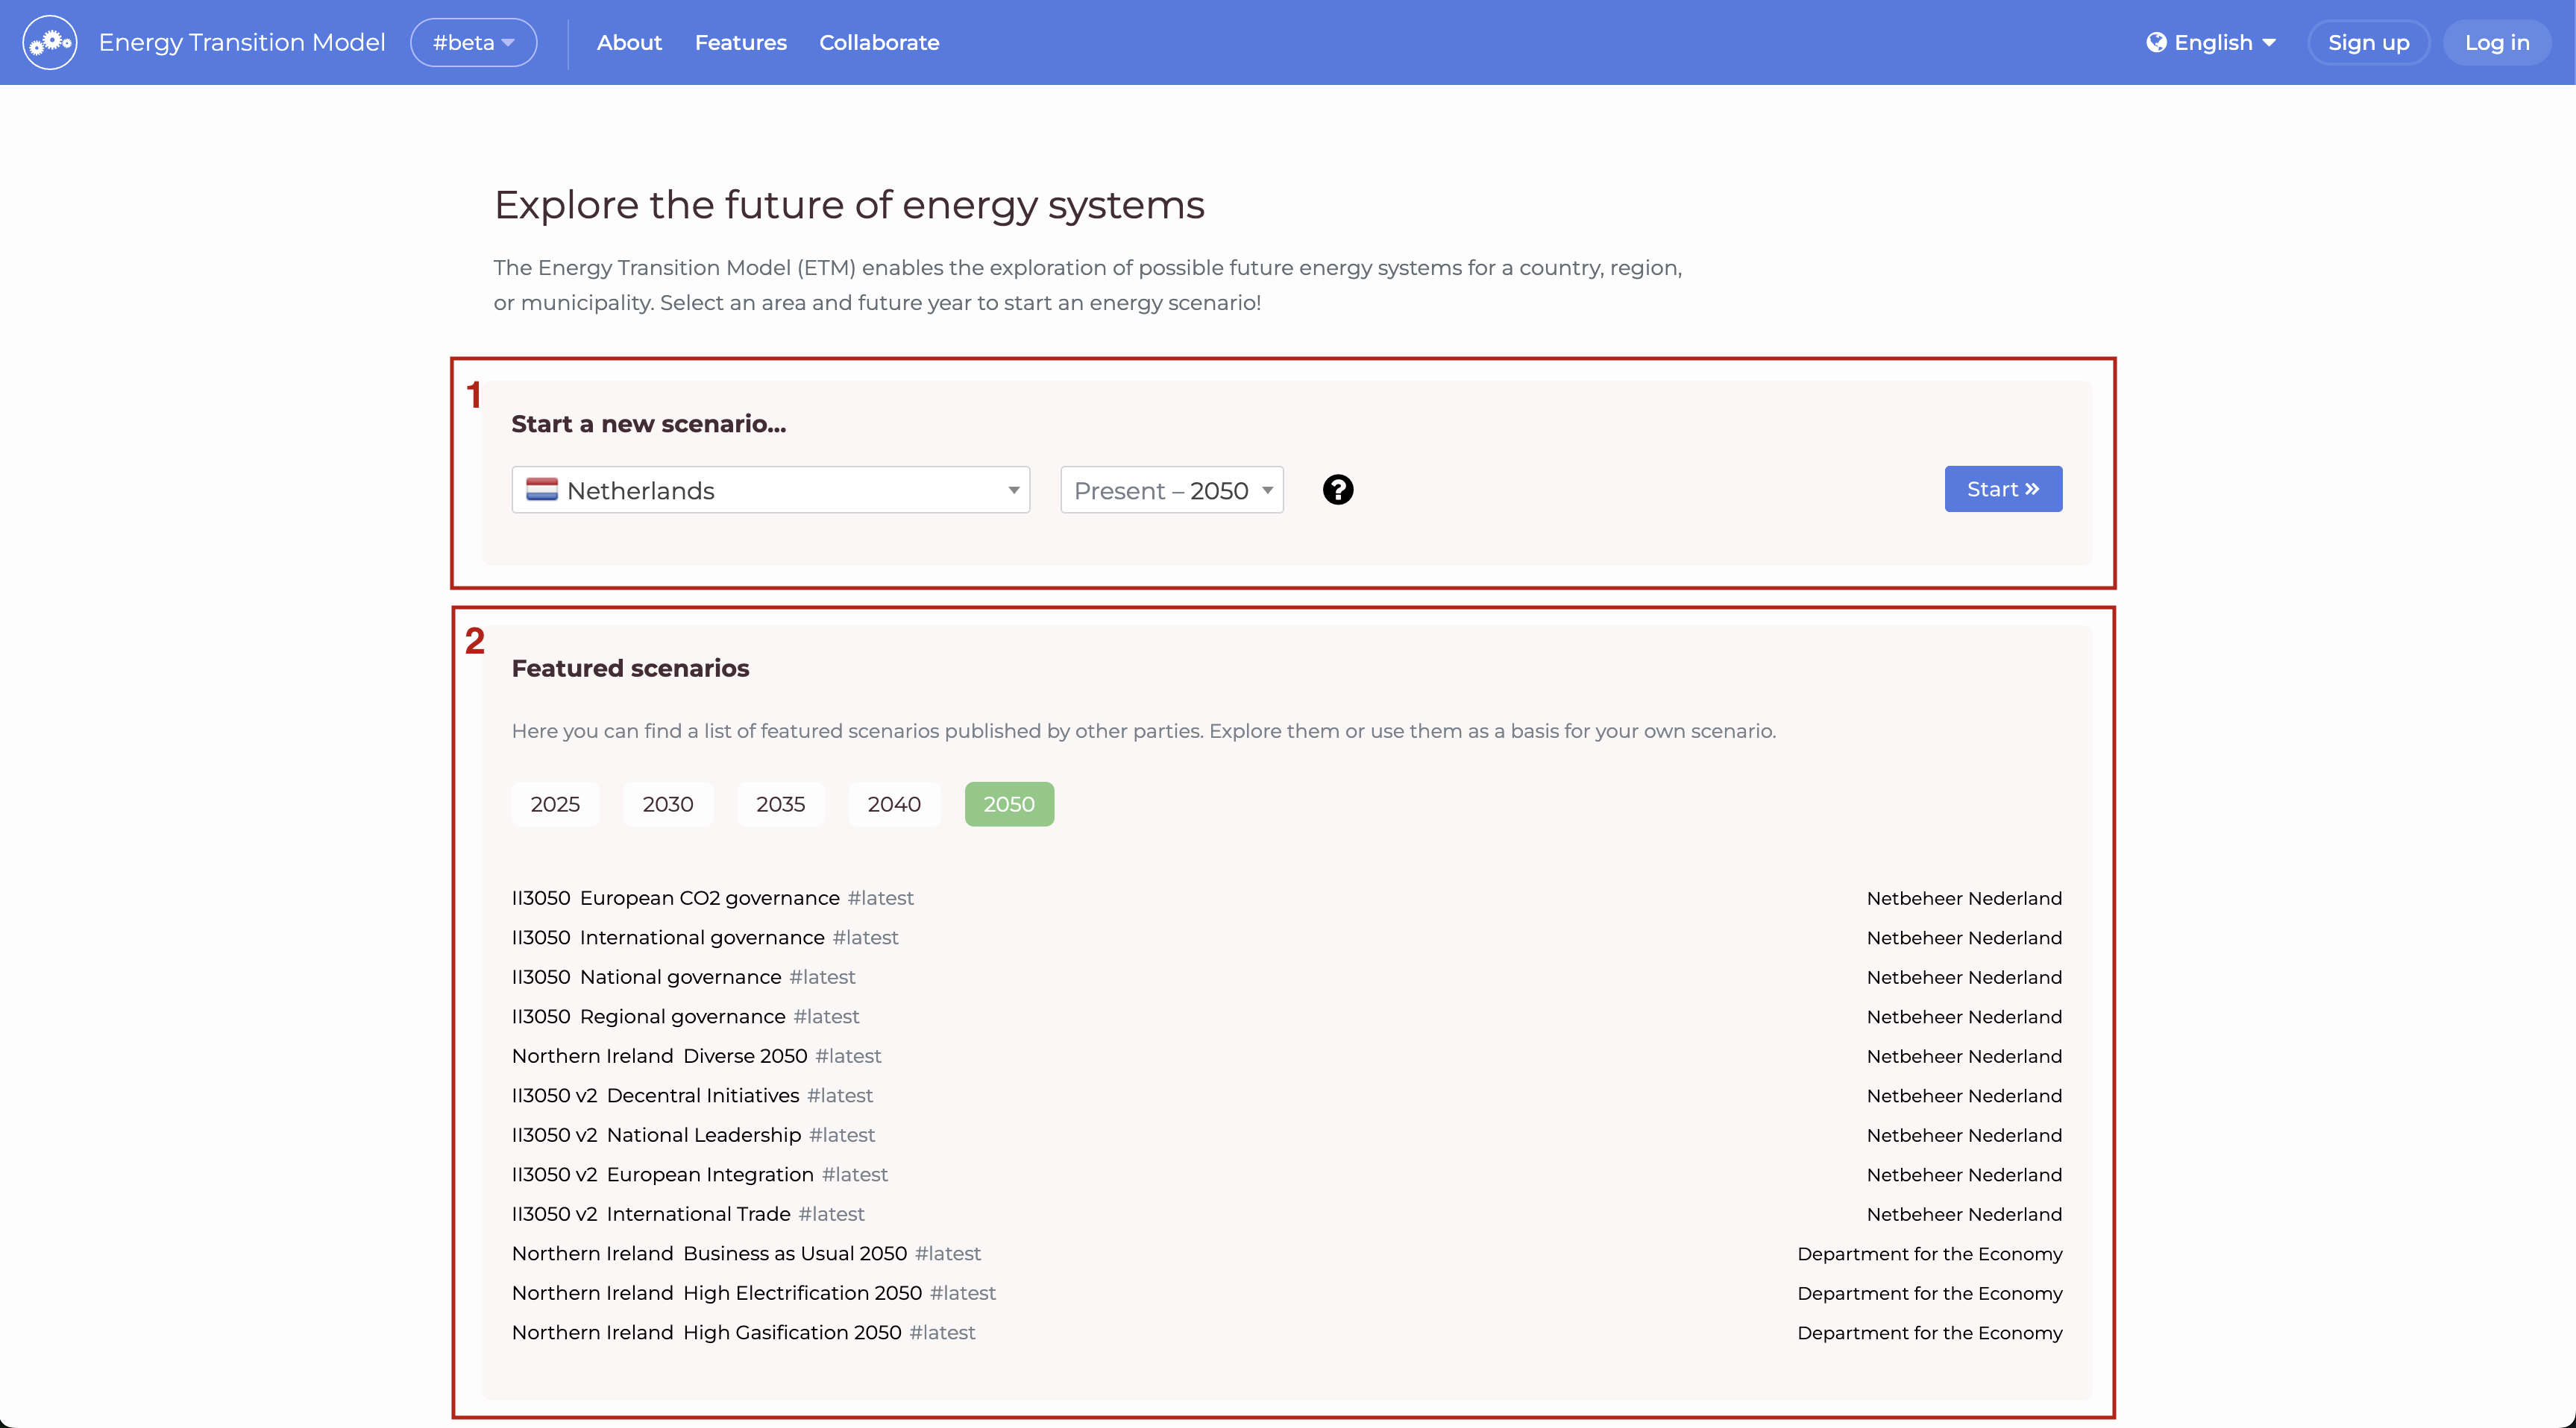Switch to the 2040 year filter
Viewport: 2576px width, 1428px height.
[893, 803]
